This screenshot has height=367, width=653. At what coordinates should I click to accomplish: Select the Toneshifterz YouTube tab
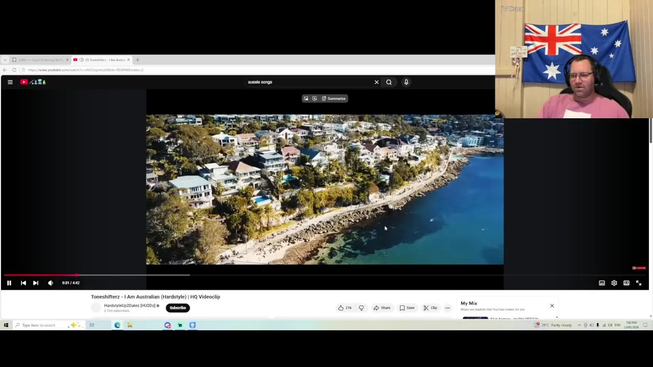click(x=102, y=60)
